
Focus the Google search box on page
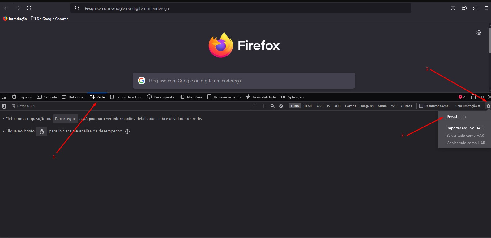244,81
